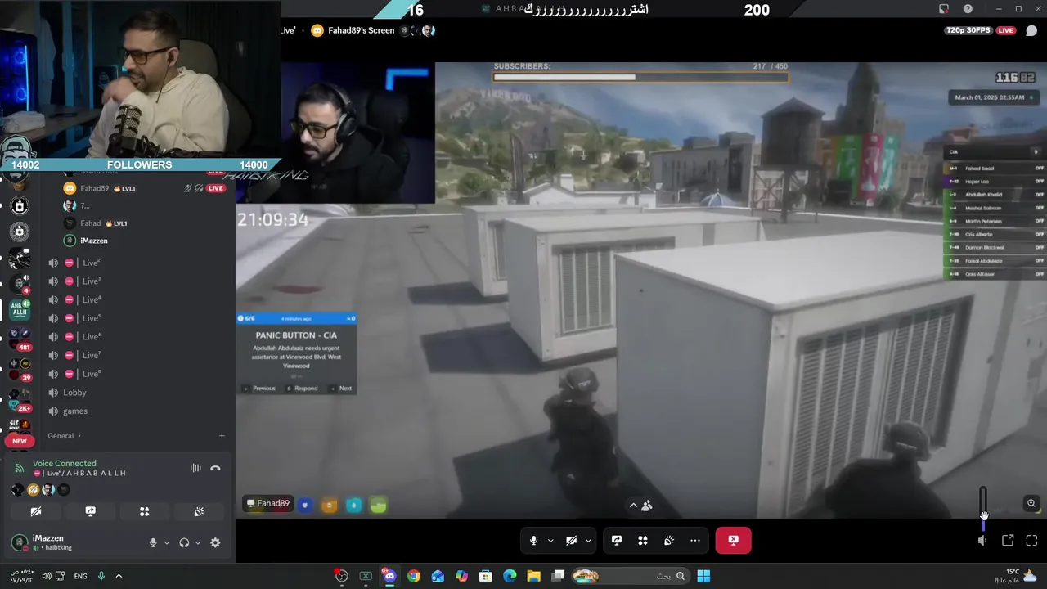1047x589 pixels.
Task: Mute microphone in user panel
Action: tap(153, 542)
